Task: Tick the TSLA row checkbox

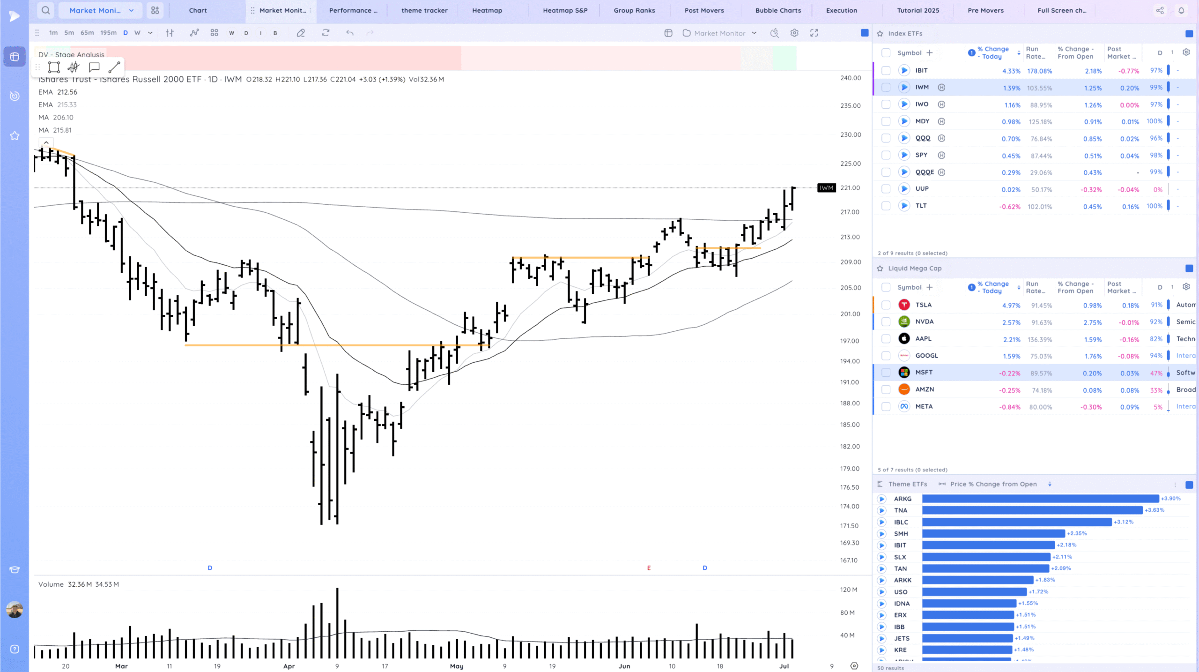Action: coord(886,305)
